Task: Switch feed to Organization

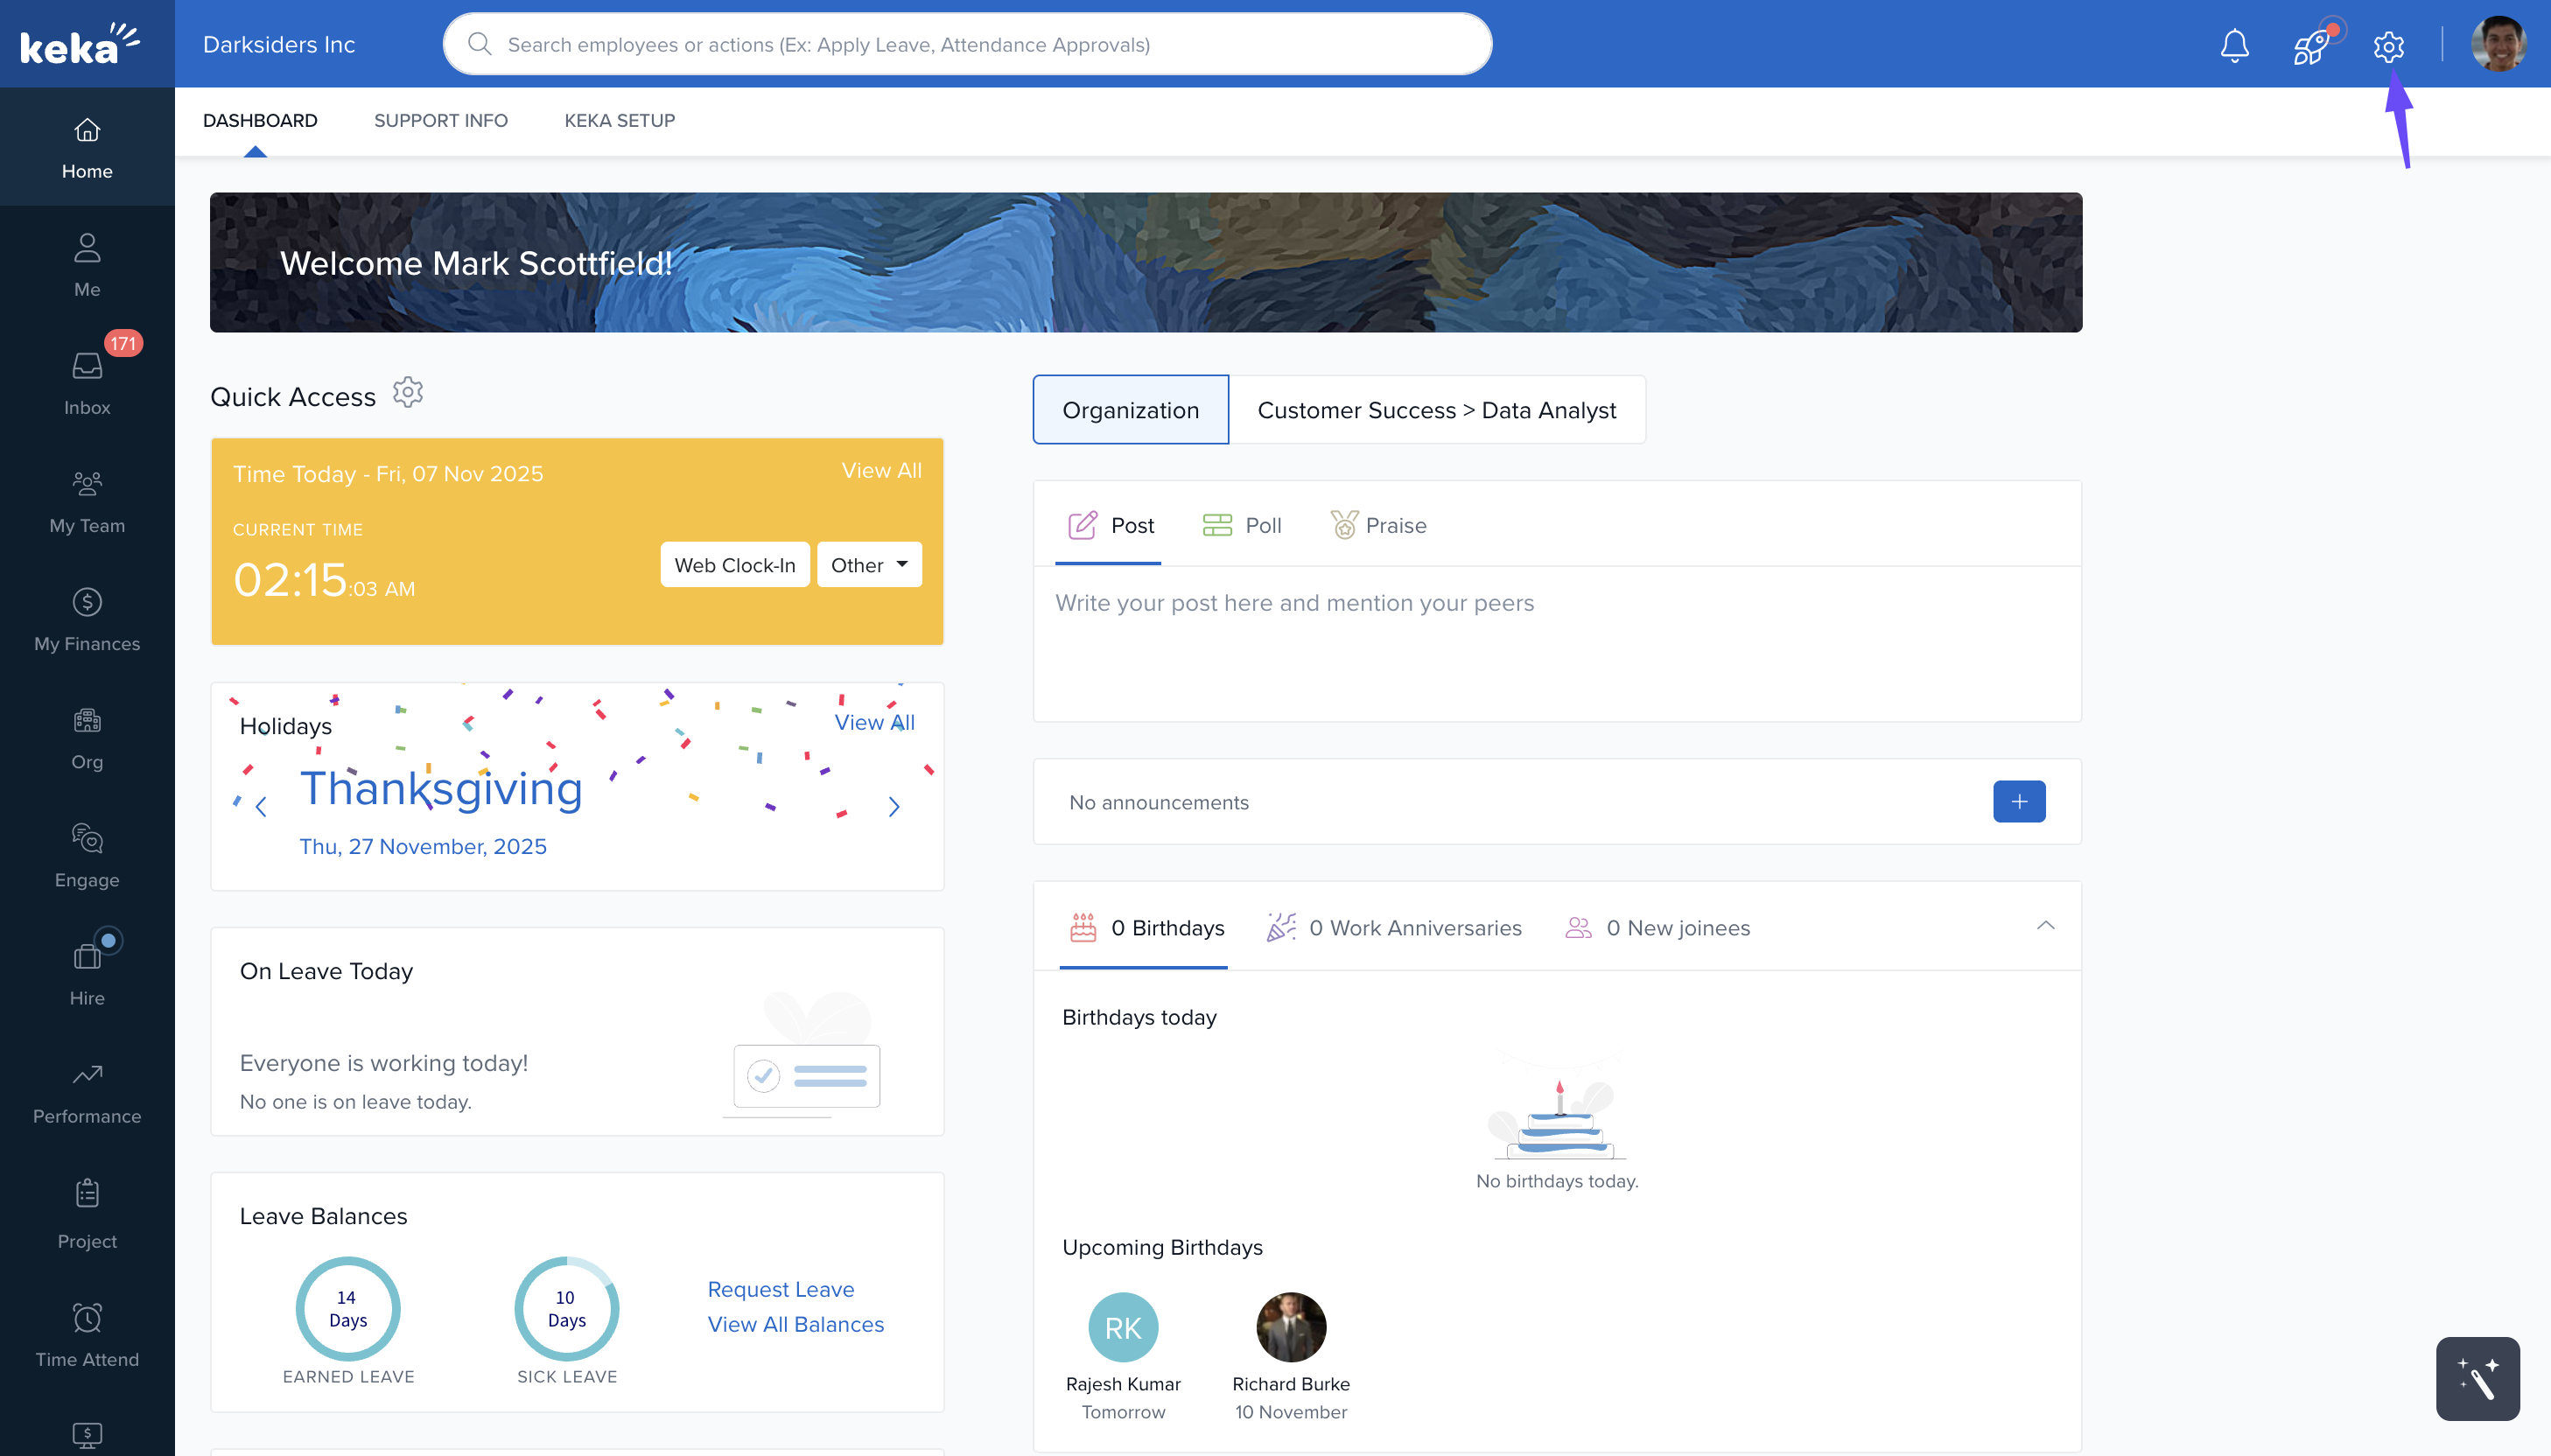Action: pyautogui.click(x=1130, y=410)
